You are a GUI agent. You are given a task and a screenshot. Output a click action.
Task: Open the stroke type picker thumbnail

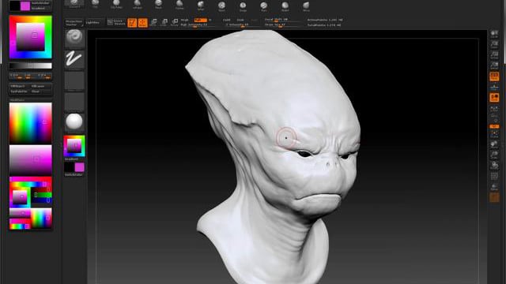click(x=74, y=59)
